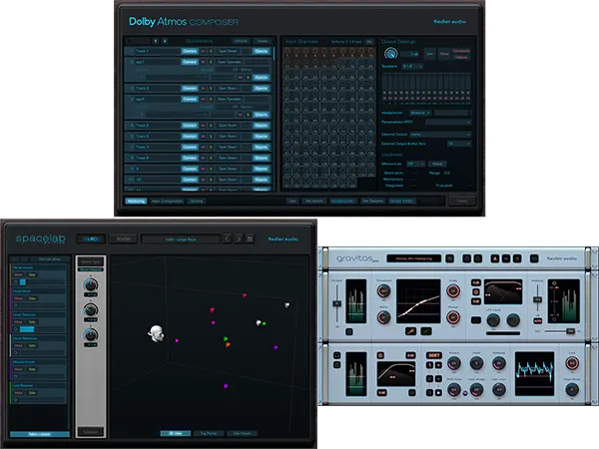Click the Fiedler Audio logo in Composer header

coord(449,22)
